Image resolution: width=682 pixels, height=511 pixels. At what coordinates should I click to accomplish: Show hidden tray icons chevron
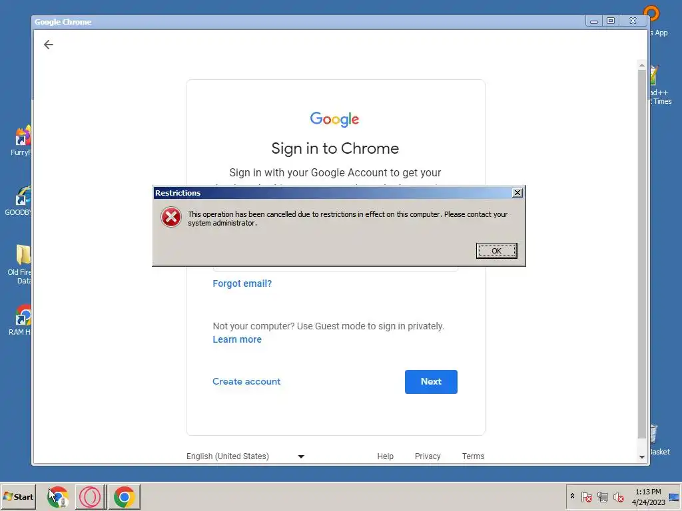(x=572, y=496)
